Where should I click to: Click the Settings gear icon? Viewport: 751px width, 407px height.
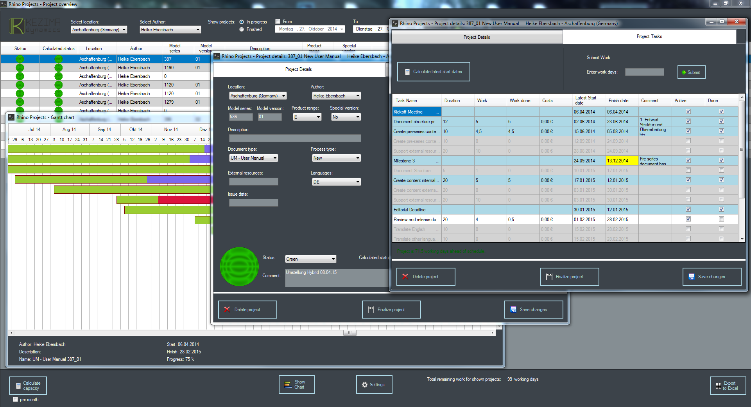(365, 385)
